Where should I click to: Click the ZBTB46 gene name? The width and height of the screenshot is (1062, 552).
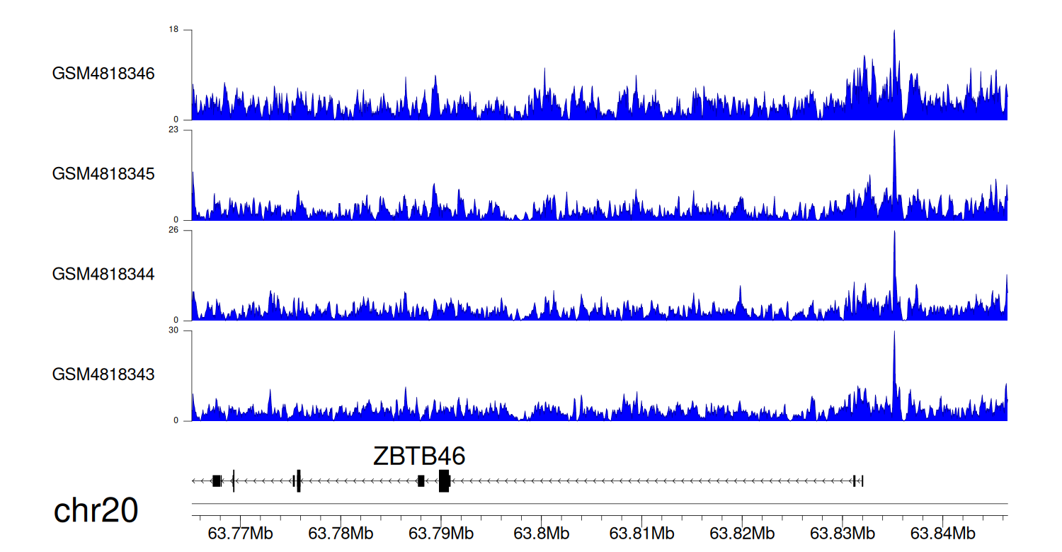419,456
